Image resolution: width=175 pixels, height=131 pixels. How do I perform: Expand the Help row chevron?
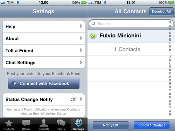pos(81,26)
